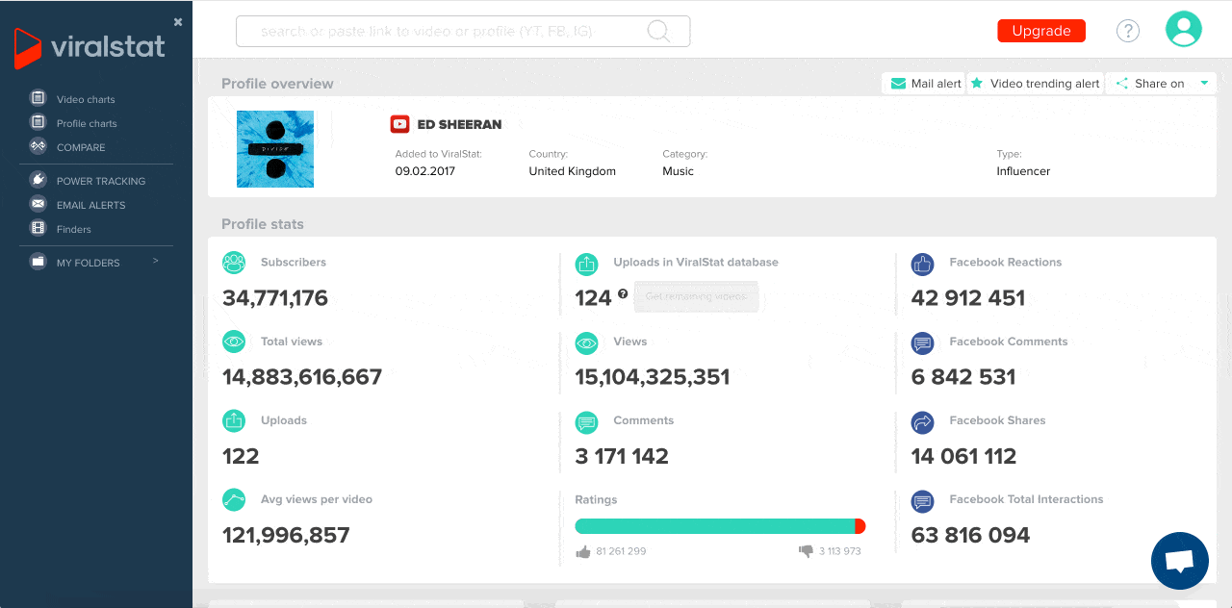Click the thumbs up icon beside 81 261 299

(x=582, y=551)
